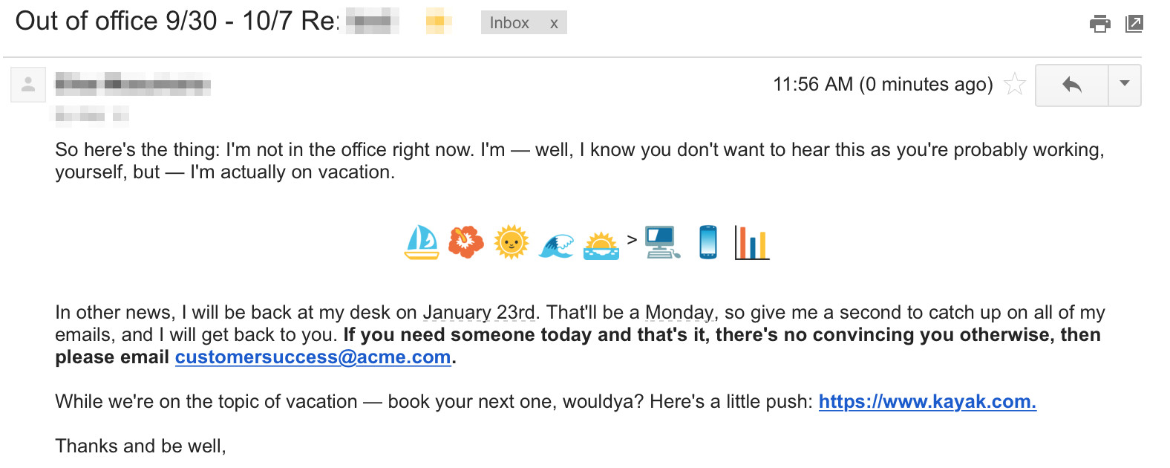This screenshot has width=1170, height=468.
Task: Star this out of office email
Action: [x=1014, y=84]
